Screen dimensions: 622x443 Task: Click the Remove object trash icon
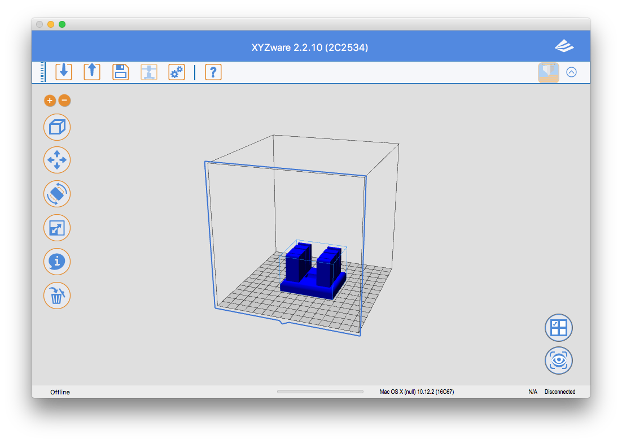point(57,295)
